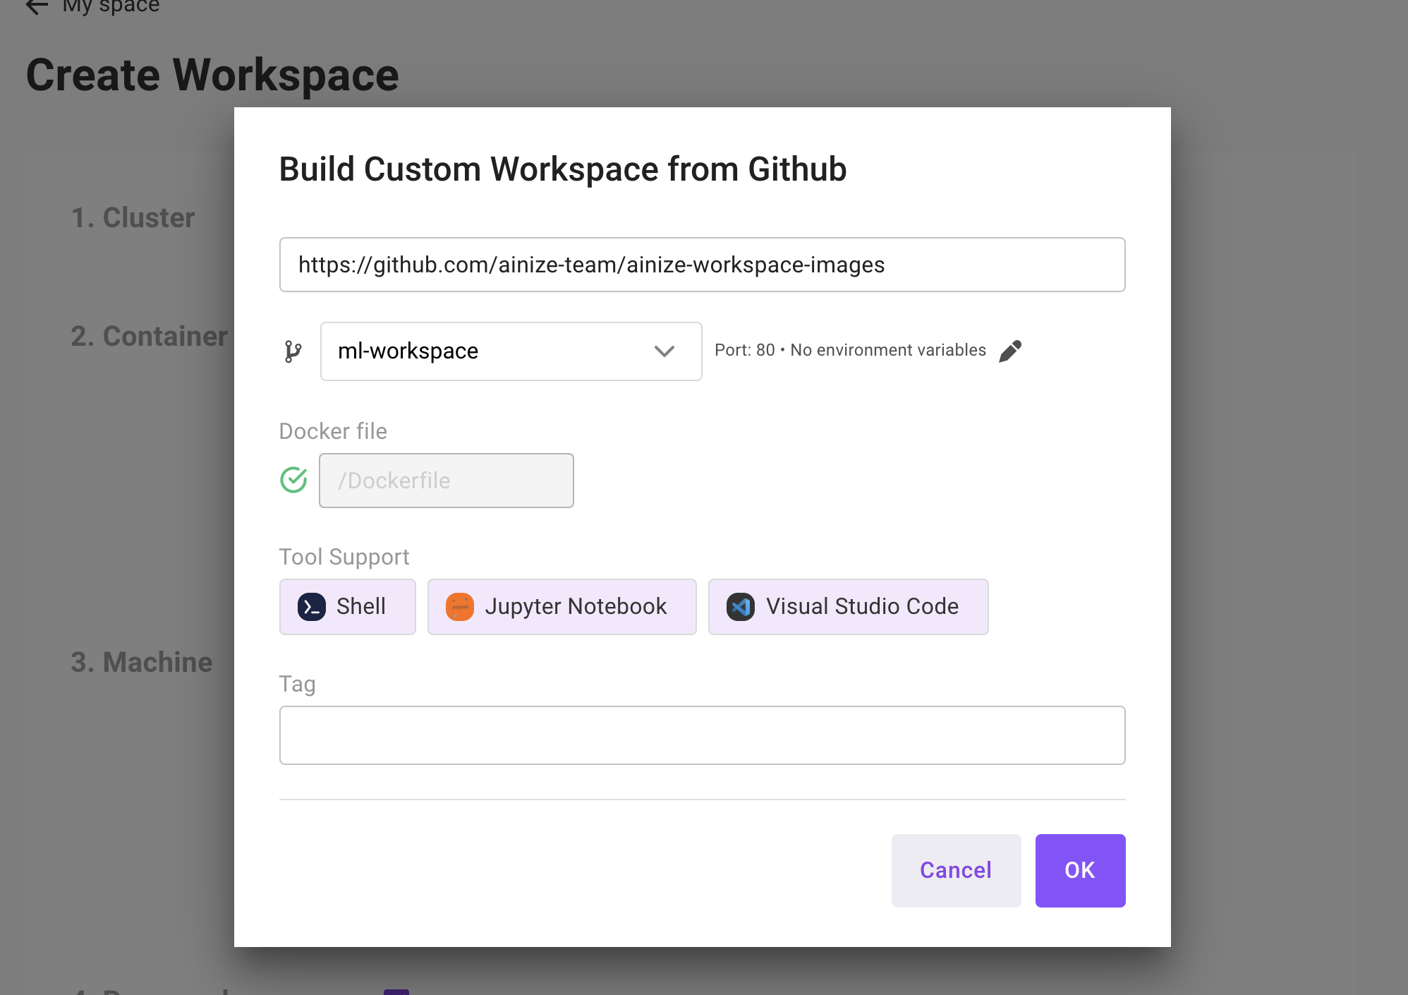Toggle Shell tool support
Viewport: 1408px width, 995px height.
coord(347,606)
